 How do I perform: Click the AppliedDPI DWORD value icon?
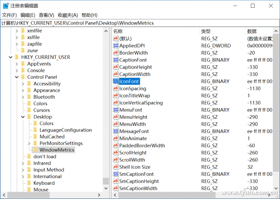(x=116, y=46)
